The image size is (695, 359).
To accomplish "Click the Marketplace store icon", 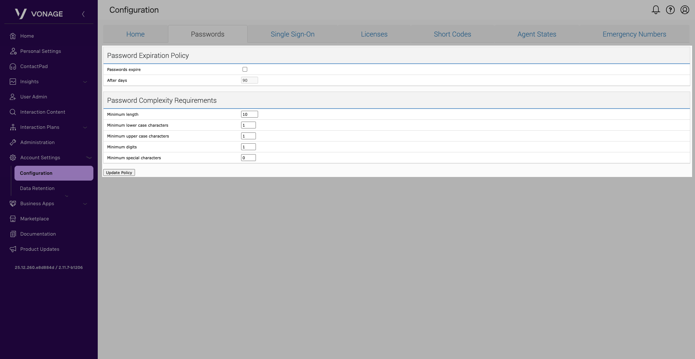I will click(13, 219).
